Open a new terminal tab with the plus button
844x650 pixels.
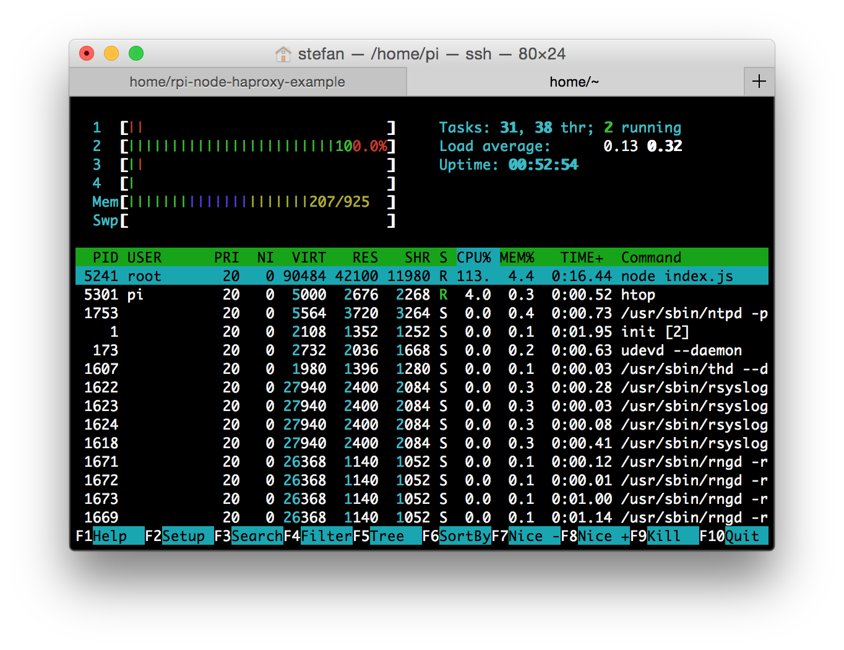(759, 80)
